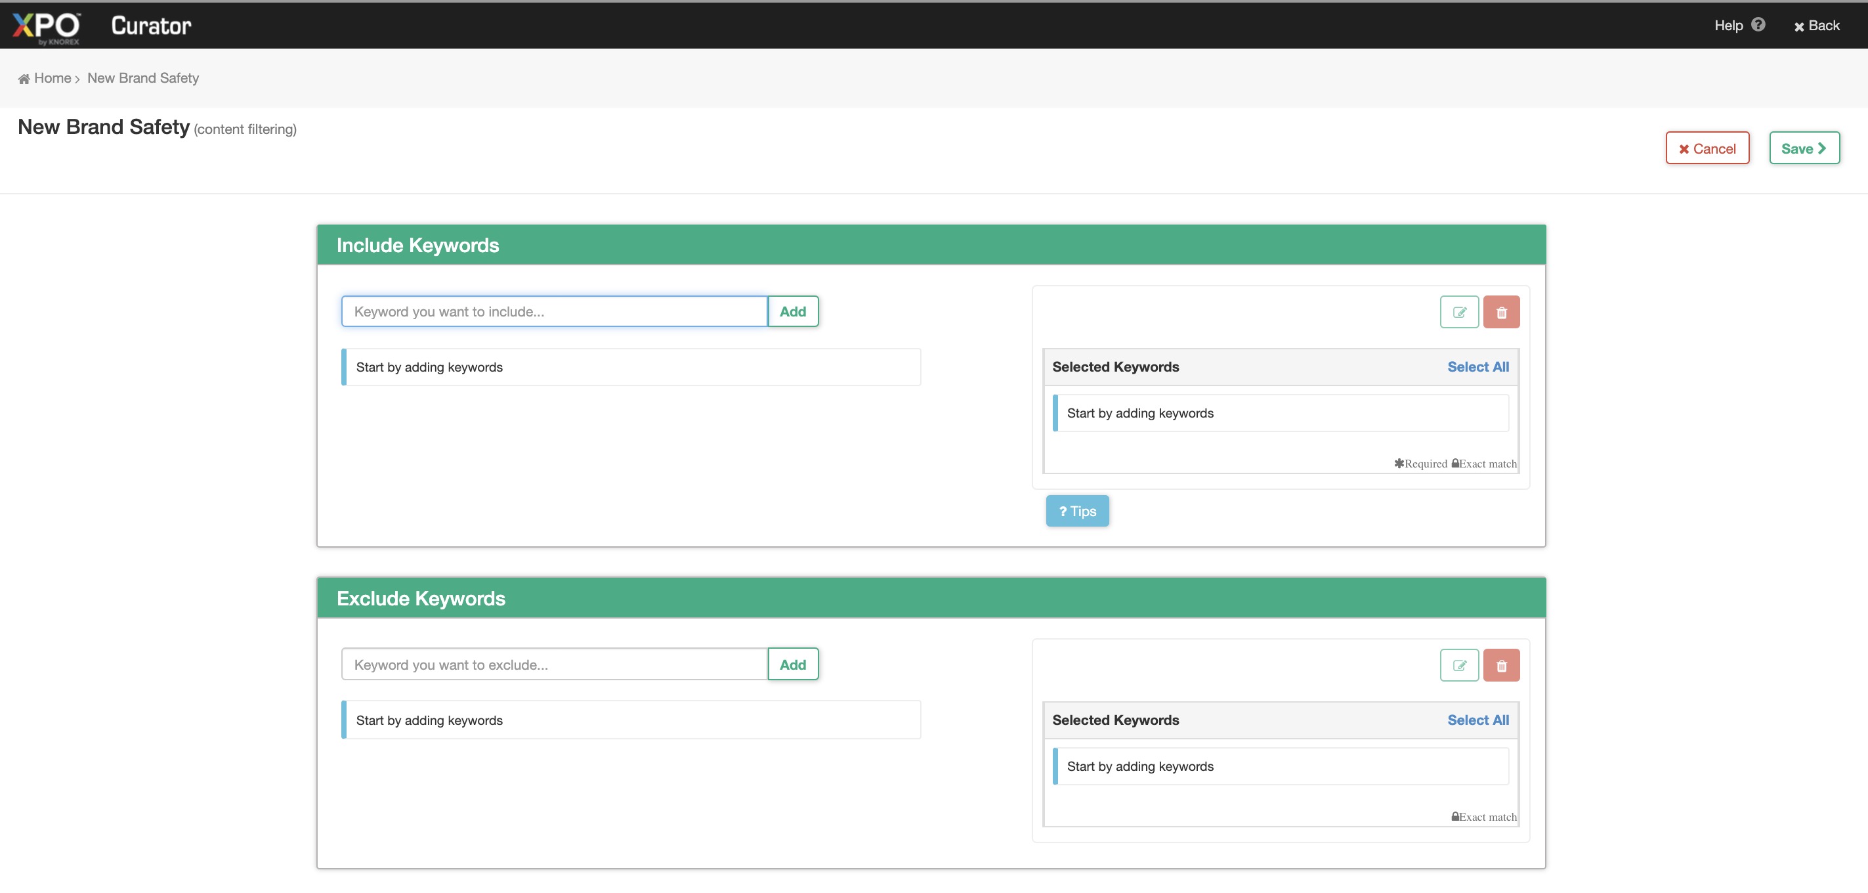Click the edit icon for exclude keywords
Viewport: 1868px width, 893px height.
click(x=1459, y=665)
